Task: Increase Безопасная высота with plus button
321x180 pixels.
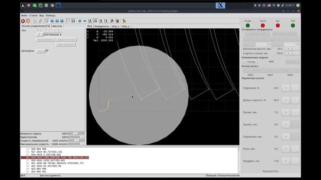Action: (x=288, y=49)
